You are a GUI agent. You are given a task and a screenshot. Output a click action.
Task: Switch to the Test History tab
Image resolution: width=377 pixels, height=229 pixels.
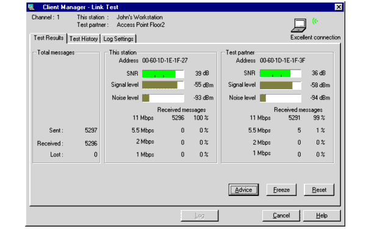coord(84,38)
